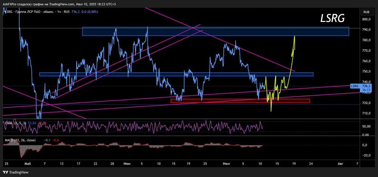
Task: Click the 750,0 price scale label
Action: [366, 71]
